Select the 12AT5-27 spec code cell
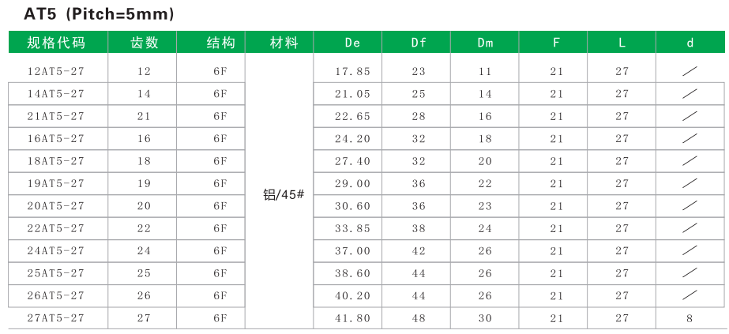Viewport: 729px width, 334px height. 55,71
